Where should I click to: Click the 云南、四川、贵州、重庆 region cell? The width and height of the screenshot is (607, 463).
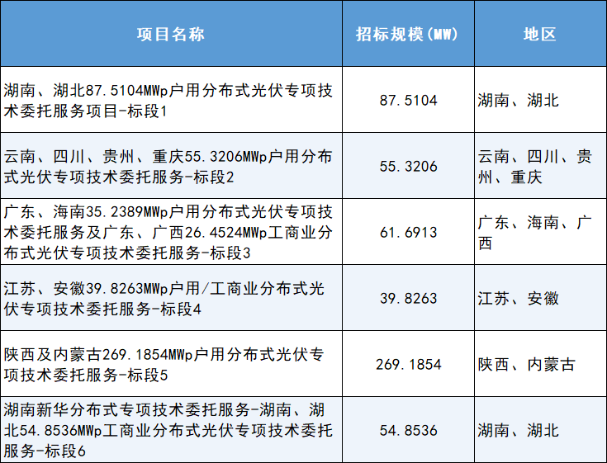[540, 166]
